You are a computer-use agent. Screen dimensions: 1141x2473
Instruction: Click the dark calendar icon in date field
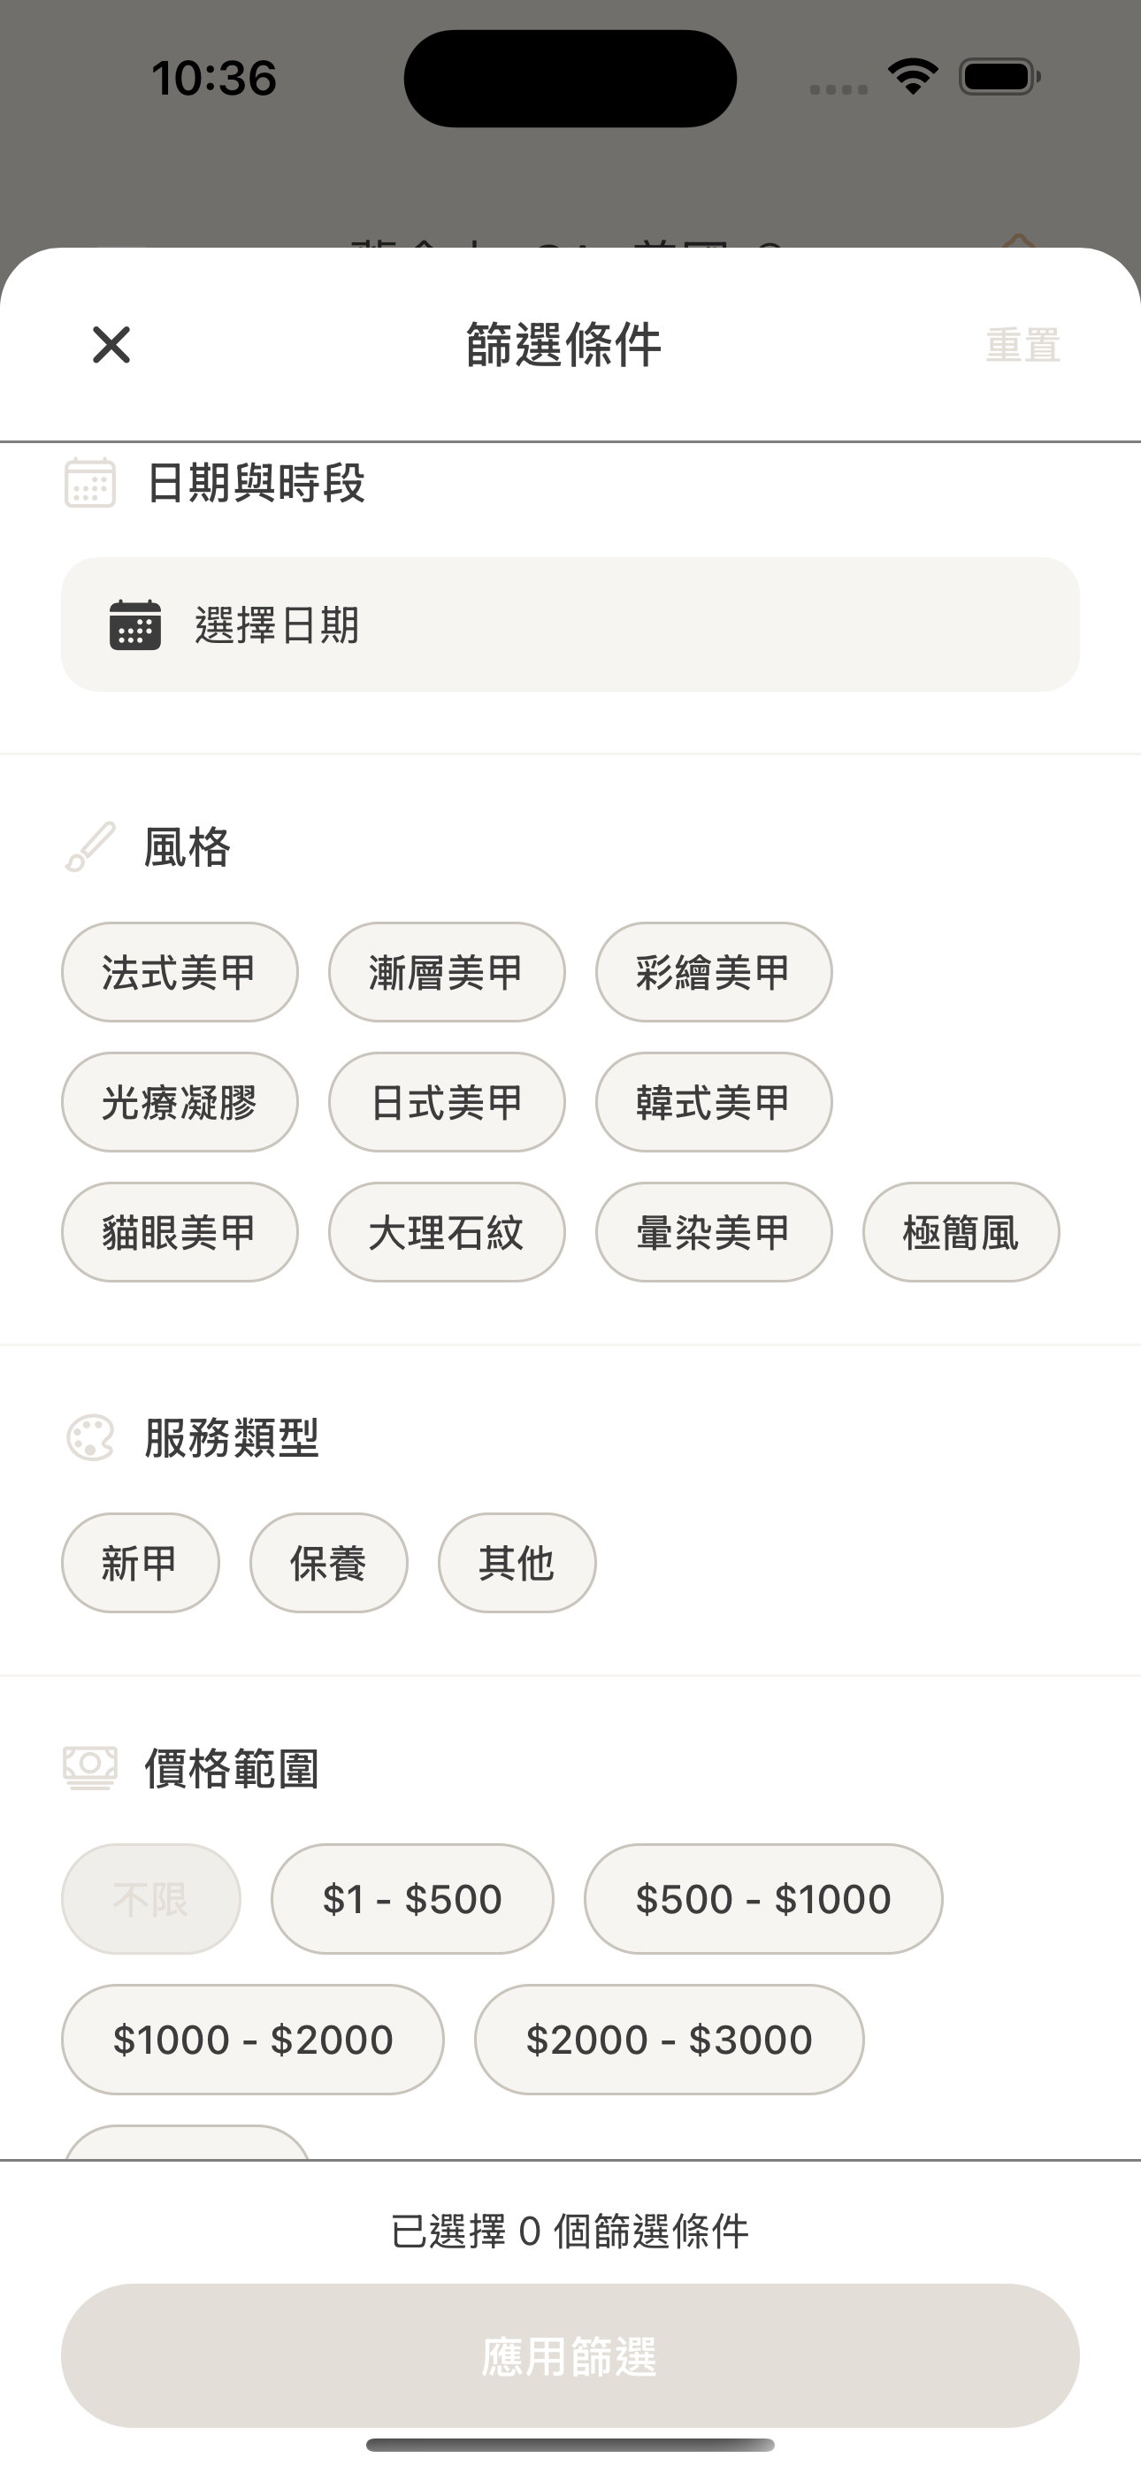point(135,625)
